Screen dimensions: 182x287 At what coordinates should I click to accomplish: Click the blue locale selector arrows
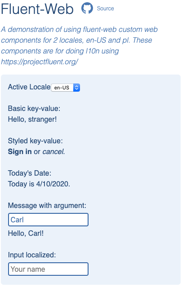coord(76,88)
